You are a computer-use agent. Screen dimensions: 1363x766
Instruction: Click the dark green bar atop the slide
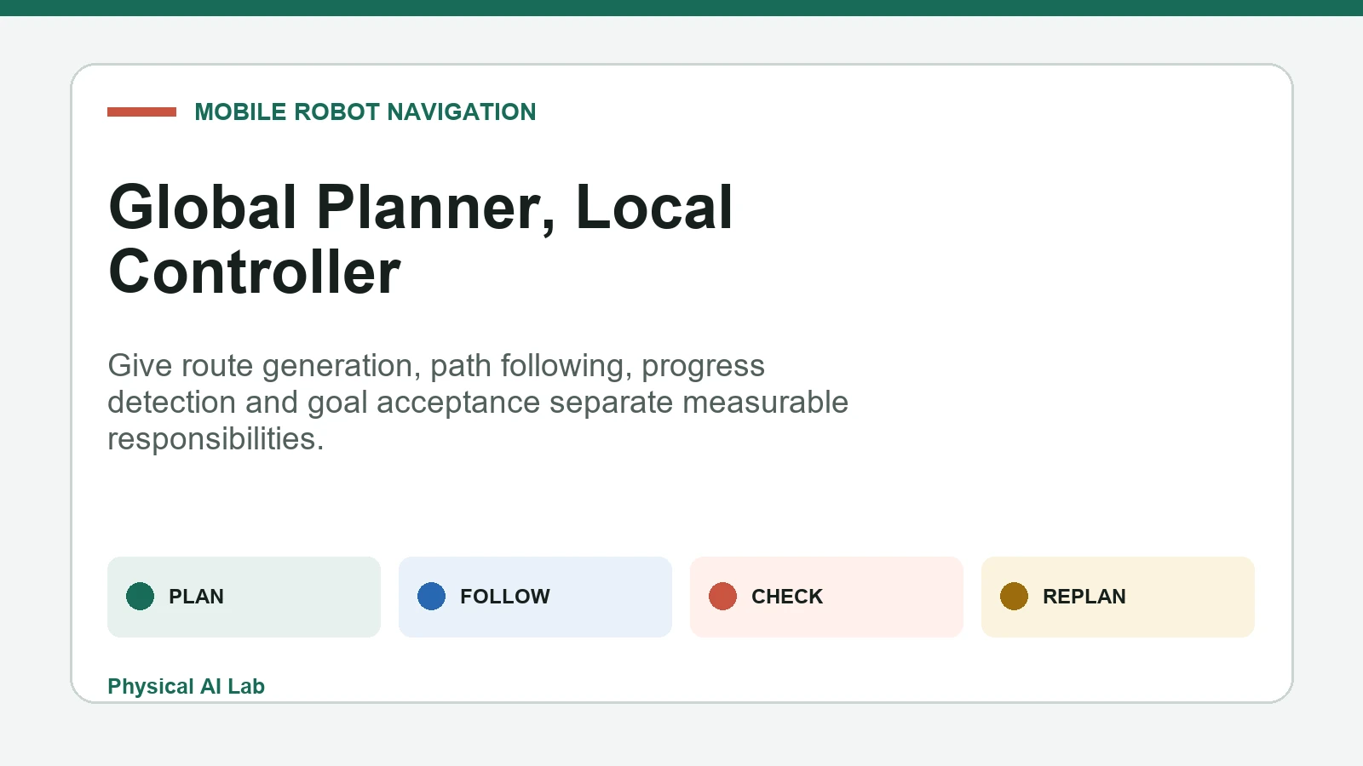(681, 8)
